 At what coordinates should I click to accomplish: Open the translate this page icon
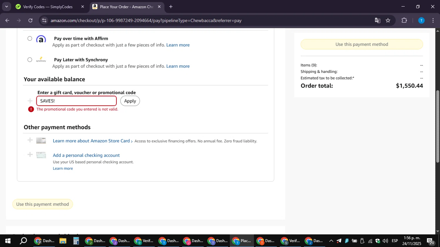point(378,21)
